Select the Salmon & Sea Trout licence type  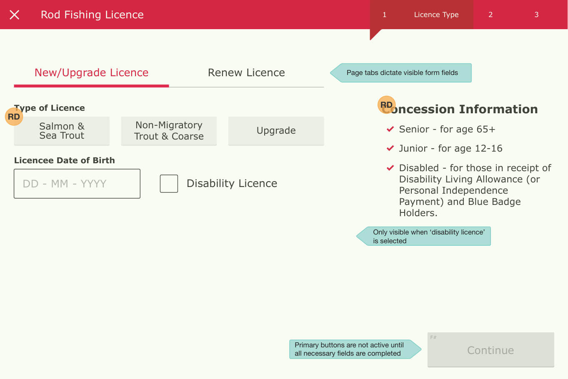coord(62,131)
